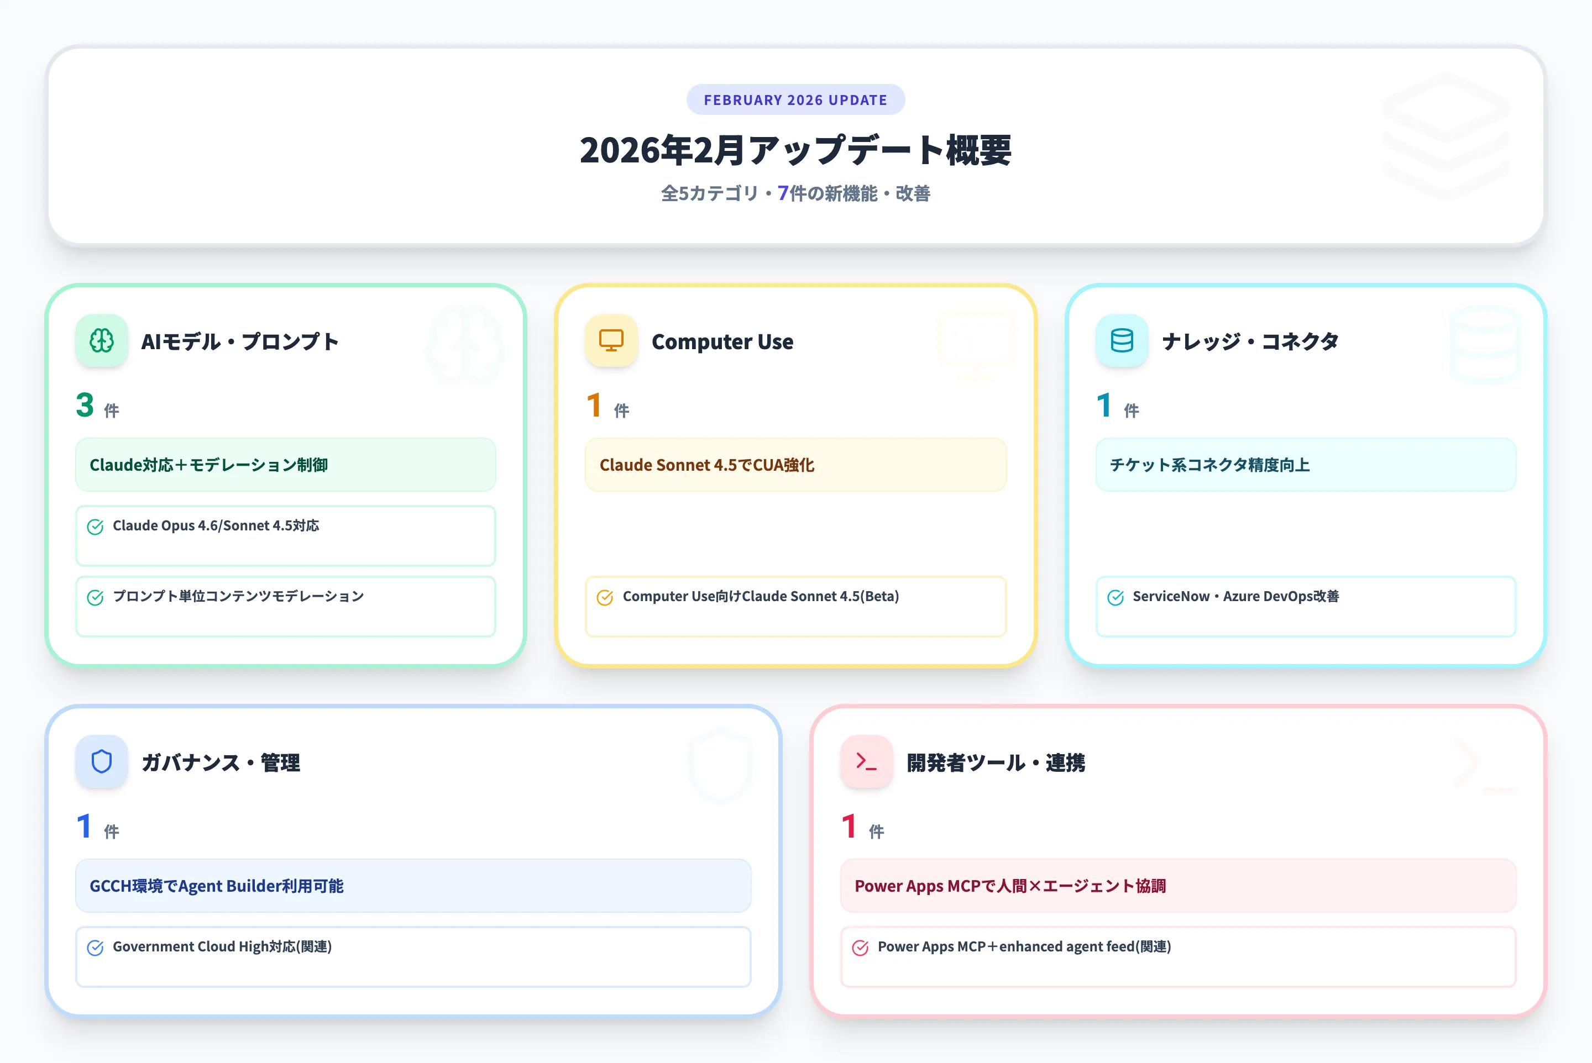Expand the Claude対応＋モデレーション制御 highlight panel
Image resolution: width=1592 pixels, height=1063 pixels.
point(285,465)
